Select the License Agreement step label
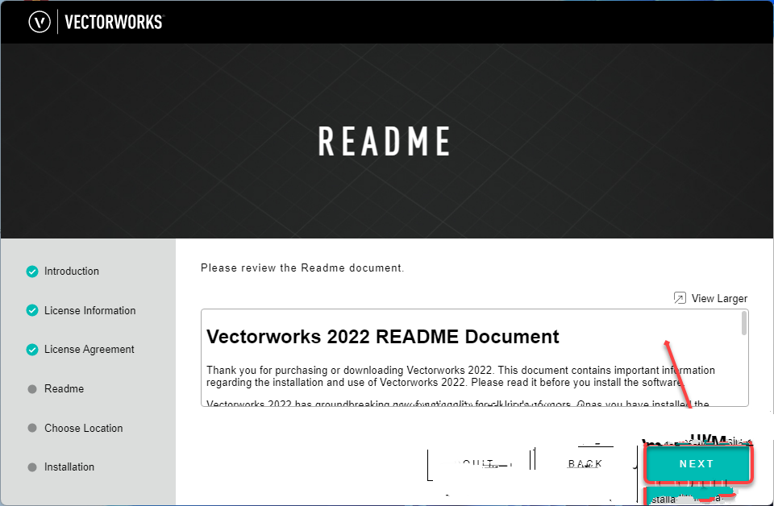The image size is (774, 506). pos(89,349)
